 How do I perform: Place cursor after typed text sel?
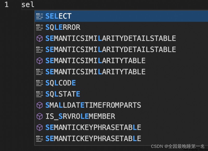35,5
